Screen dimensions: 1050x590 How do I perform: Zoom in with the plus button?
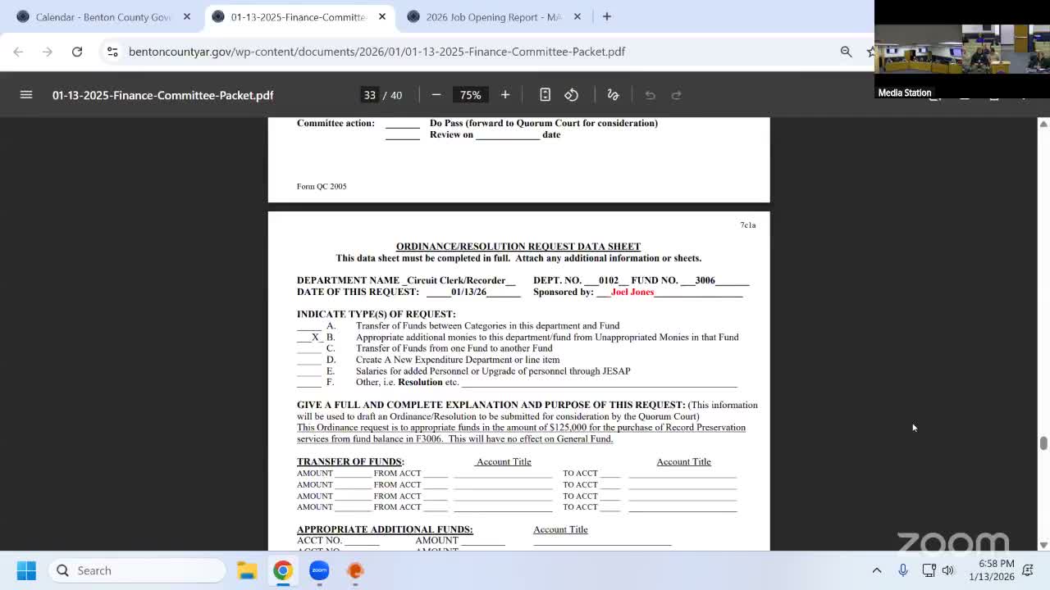[505, 95]
